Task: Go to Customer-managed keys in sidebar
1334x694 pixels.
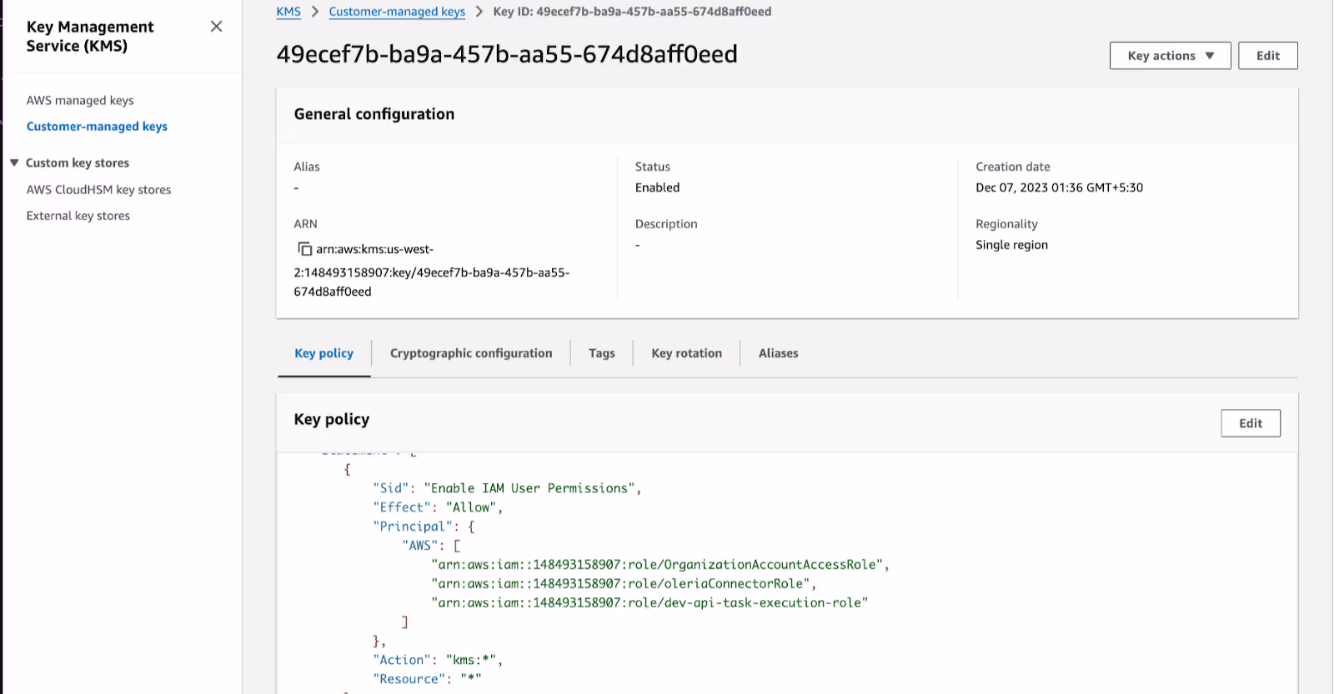Action: [x=97, y=127]
